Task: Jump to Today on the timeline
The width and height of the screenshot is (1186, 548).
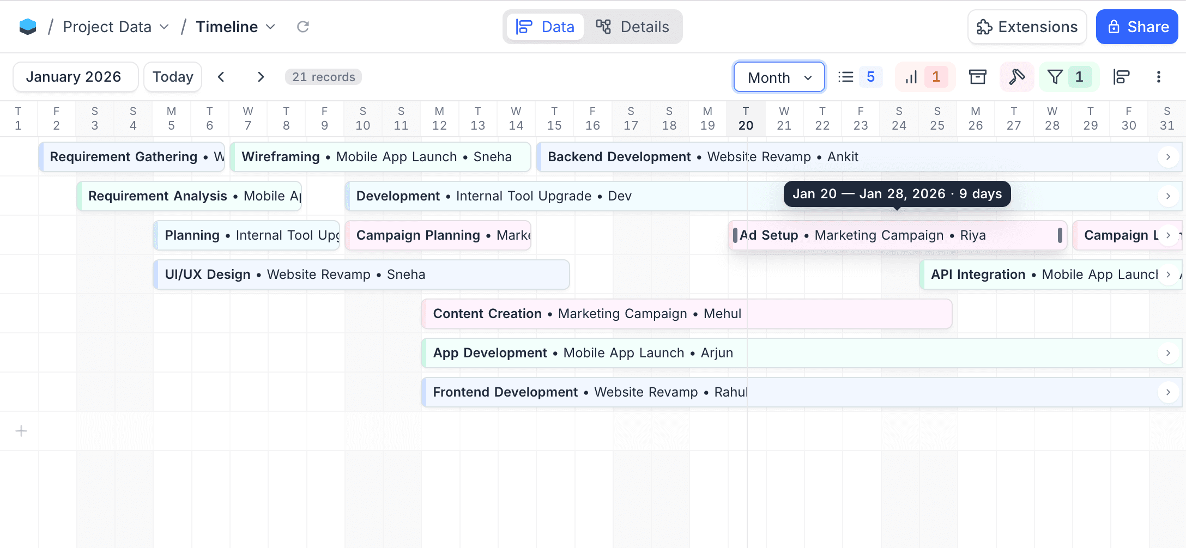Action: (173, 77)
